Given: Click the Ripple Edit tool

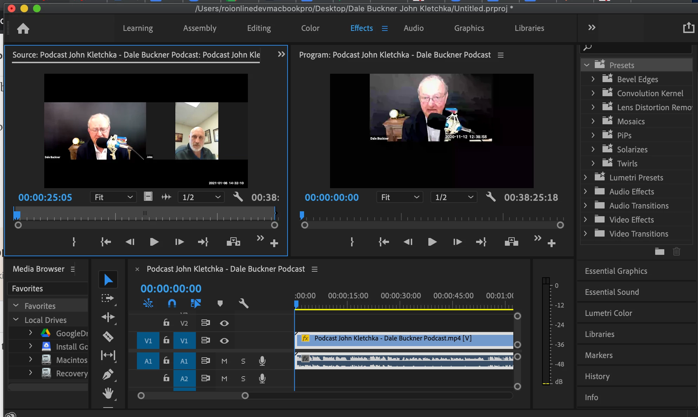Looking at the screenshot, I should point(108,317).
